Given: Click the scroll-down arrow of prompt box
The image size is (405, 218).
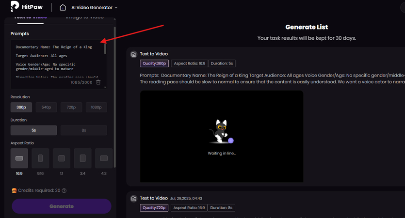Looking at the screenshot, I should point(105,88).
